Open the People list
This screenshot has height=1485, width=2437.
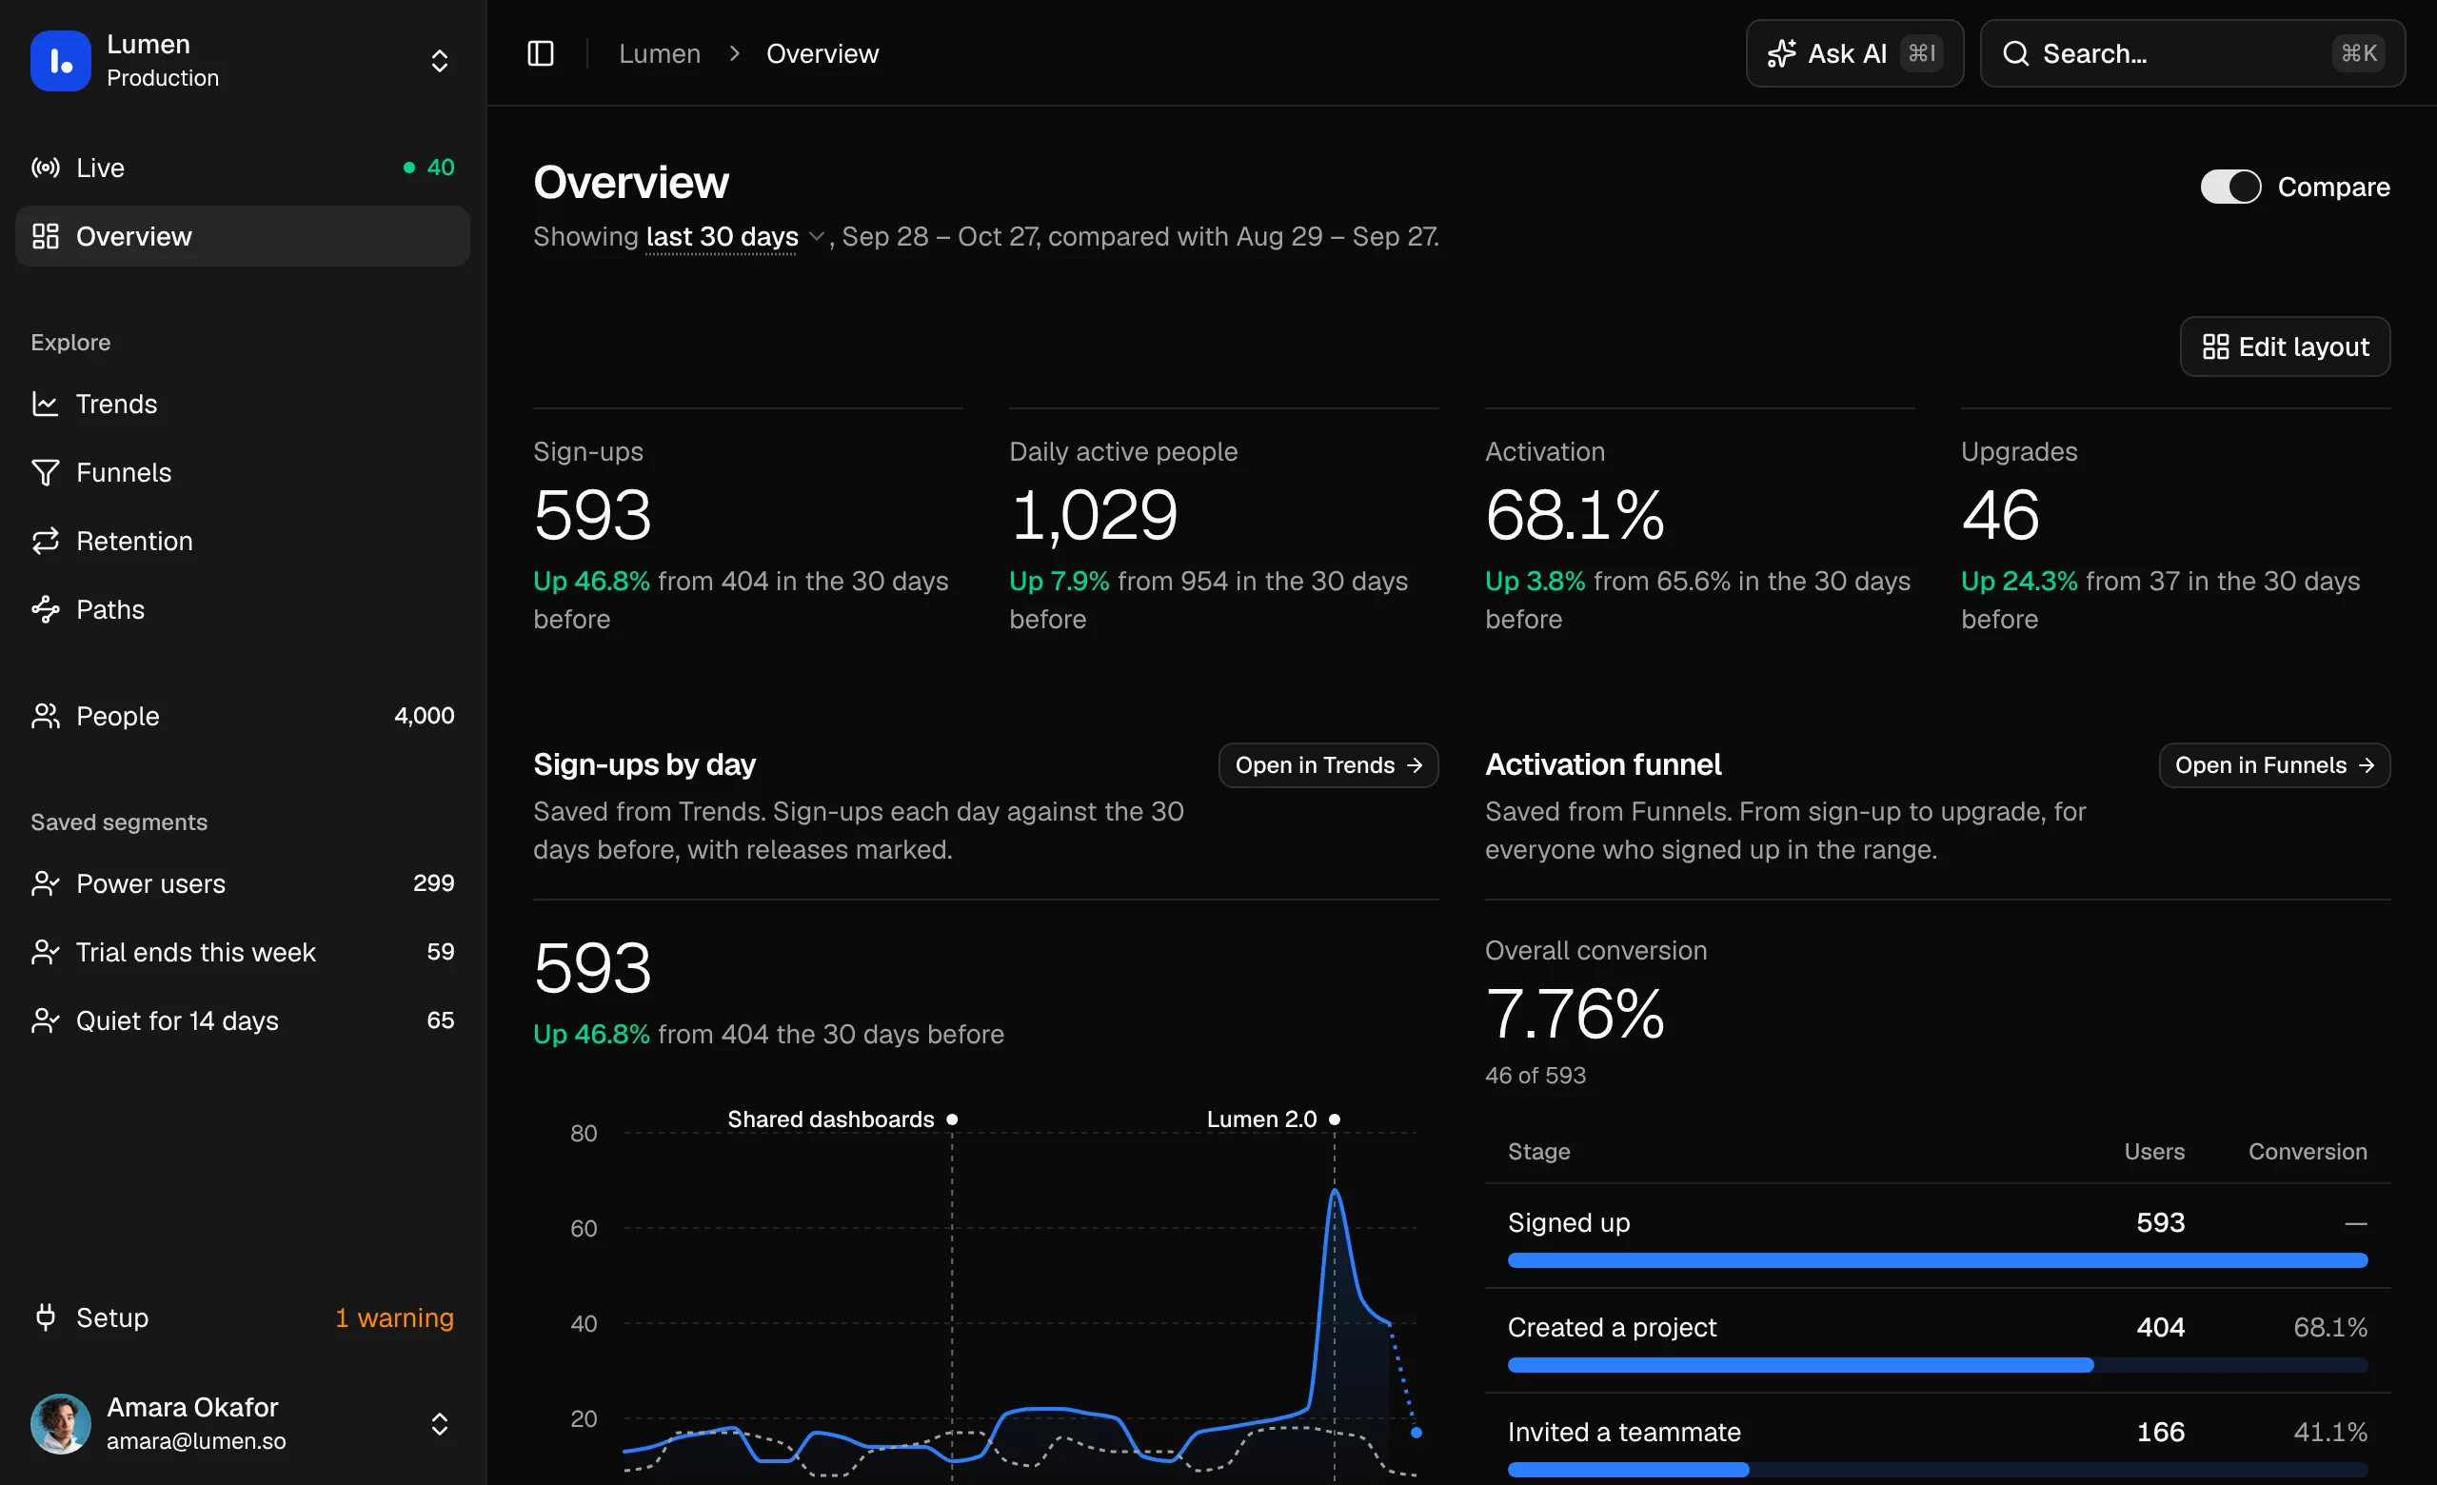(243, 716)
